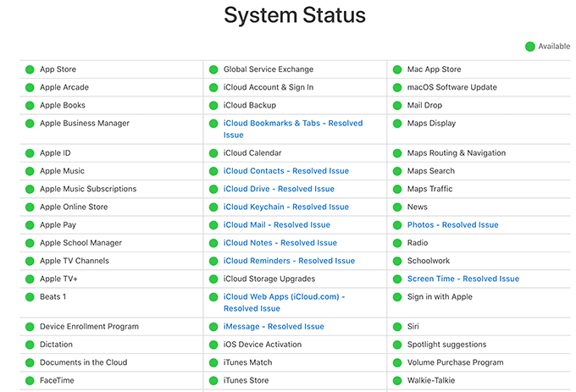The height and width of the screenshot is (392, 576).
Task: Click the System Status heading
Action: click(x=295, y=15)
